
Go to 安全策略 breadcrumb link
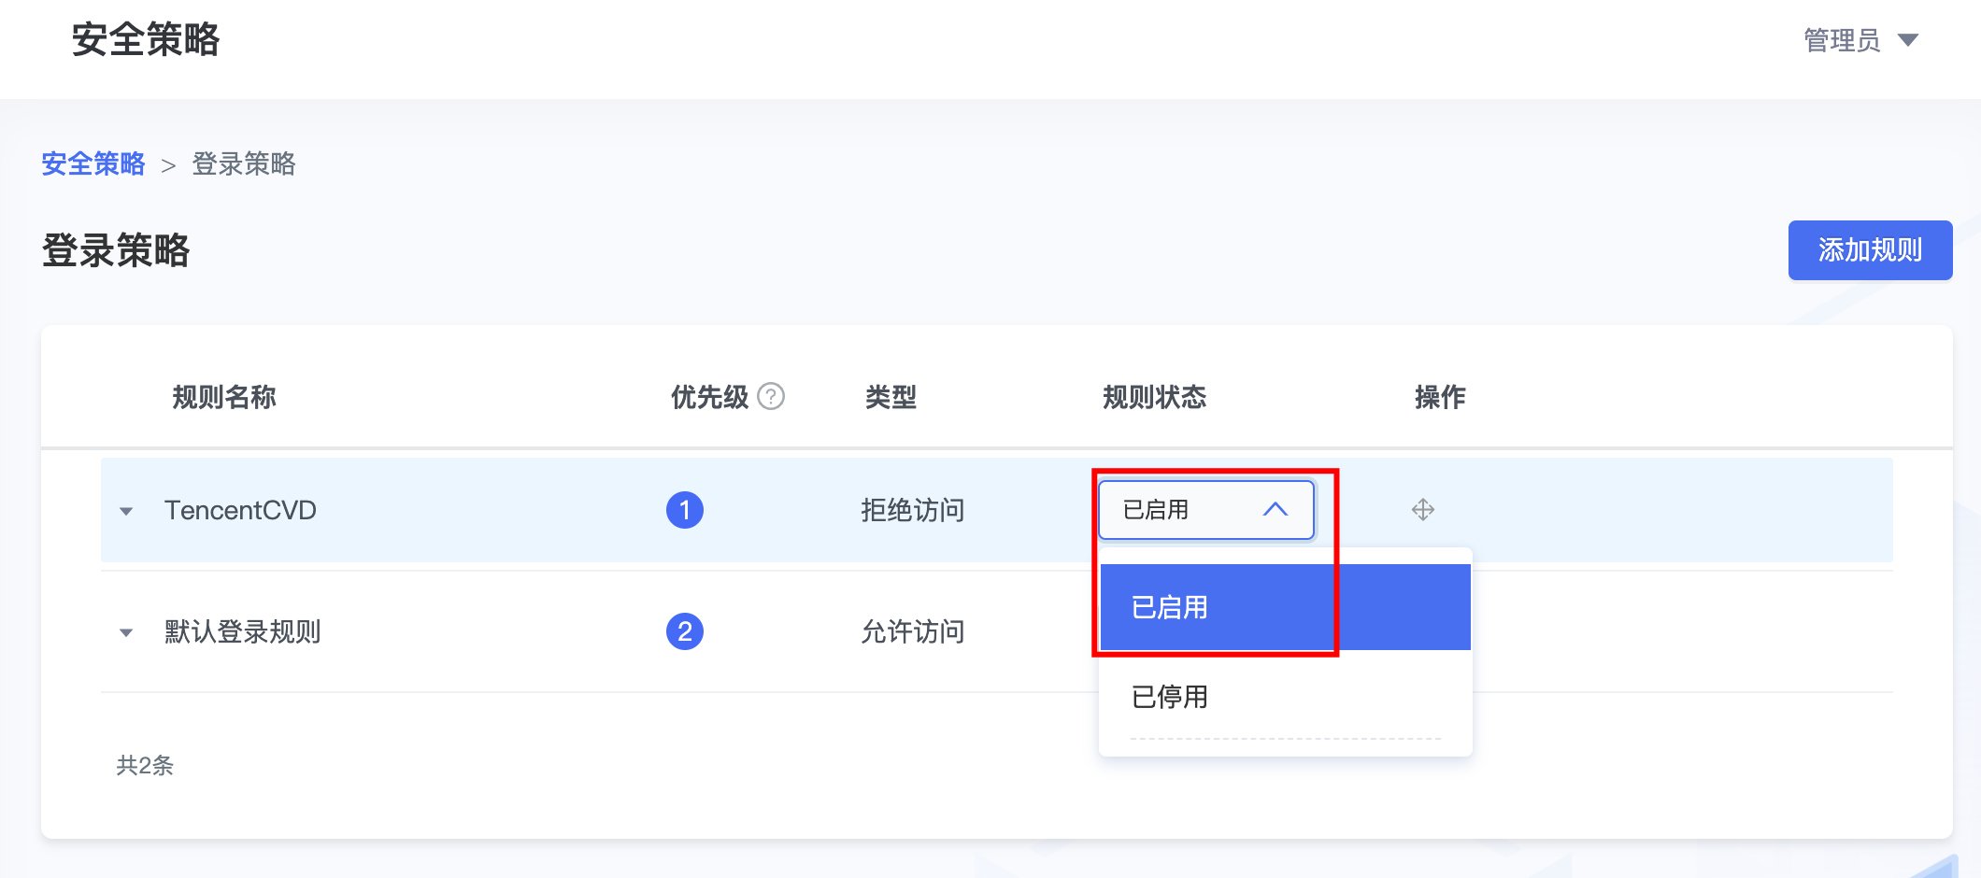(93, 164)
